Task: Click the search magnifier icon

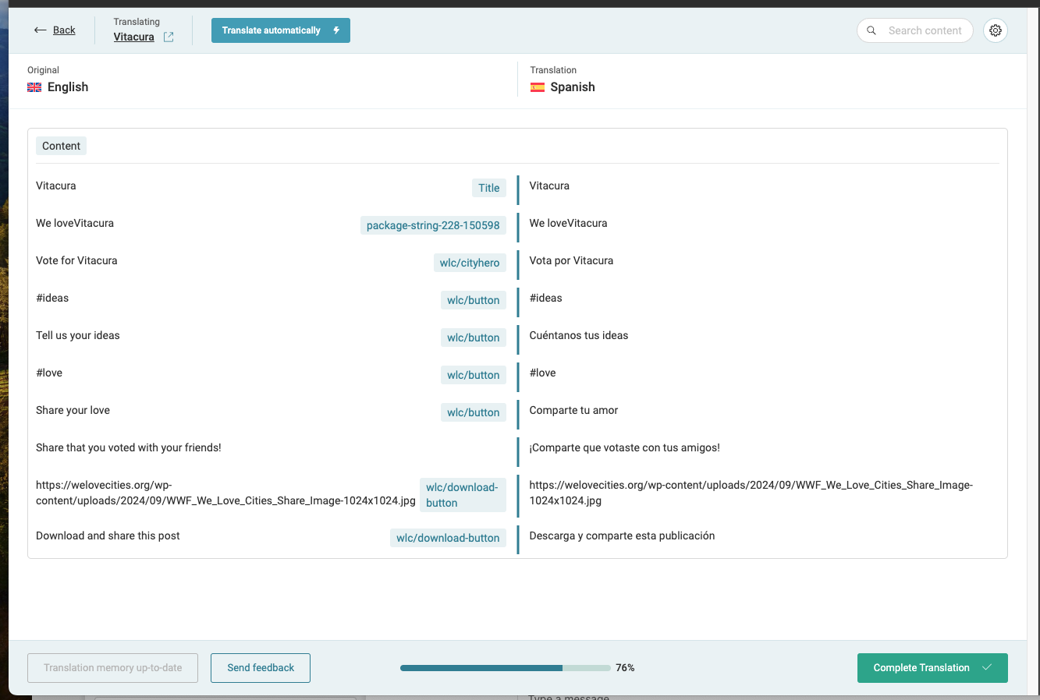Action: pyautogui.click(x=871, y=30)
